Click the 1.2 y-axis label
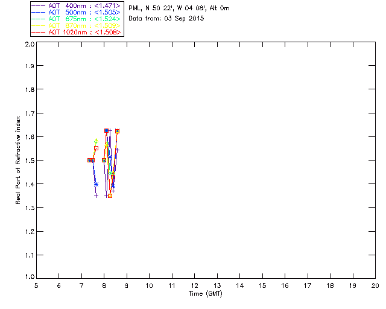Screen dimensions: 386x309 (x=30, y=232)
